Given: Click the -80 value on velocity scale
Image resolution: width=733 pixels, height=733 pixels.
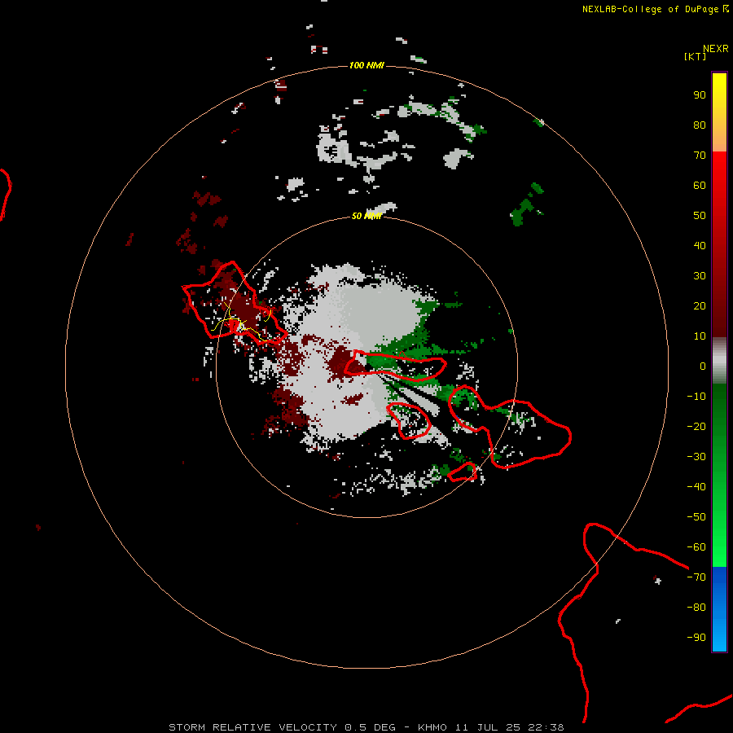Looking at the screenshot, I should (x=696, y=608).
